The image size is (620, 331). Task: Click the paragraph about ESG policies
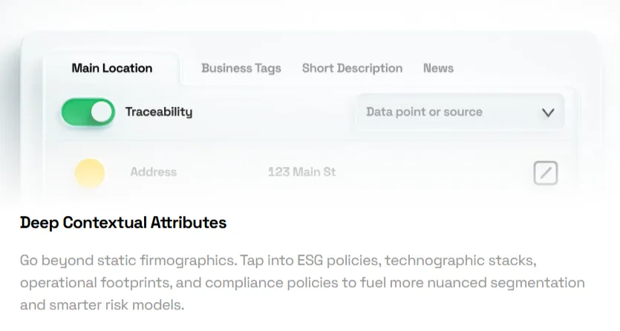tap(302, 283)
